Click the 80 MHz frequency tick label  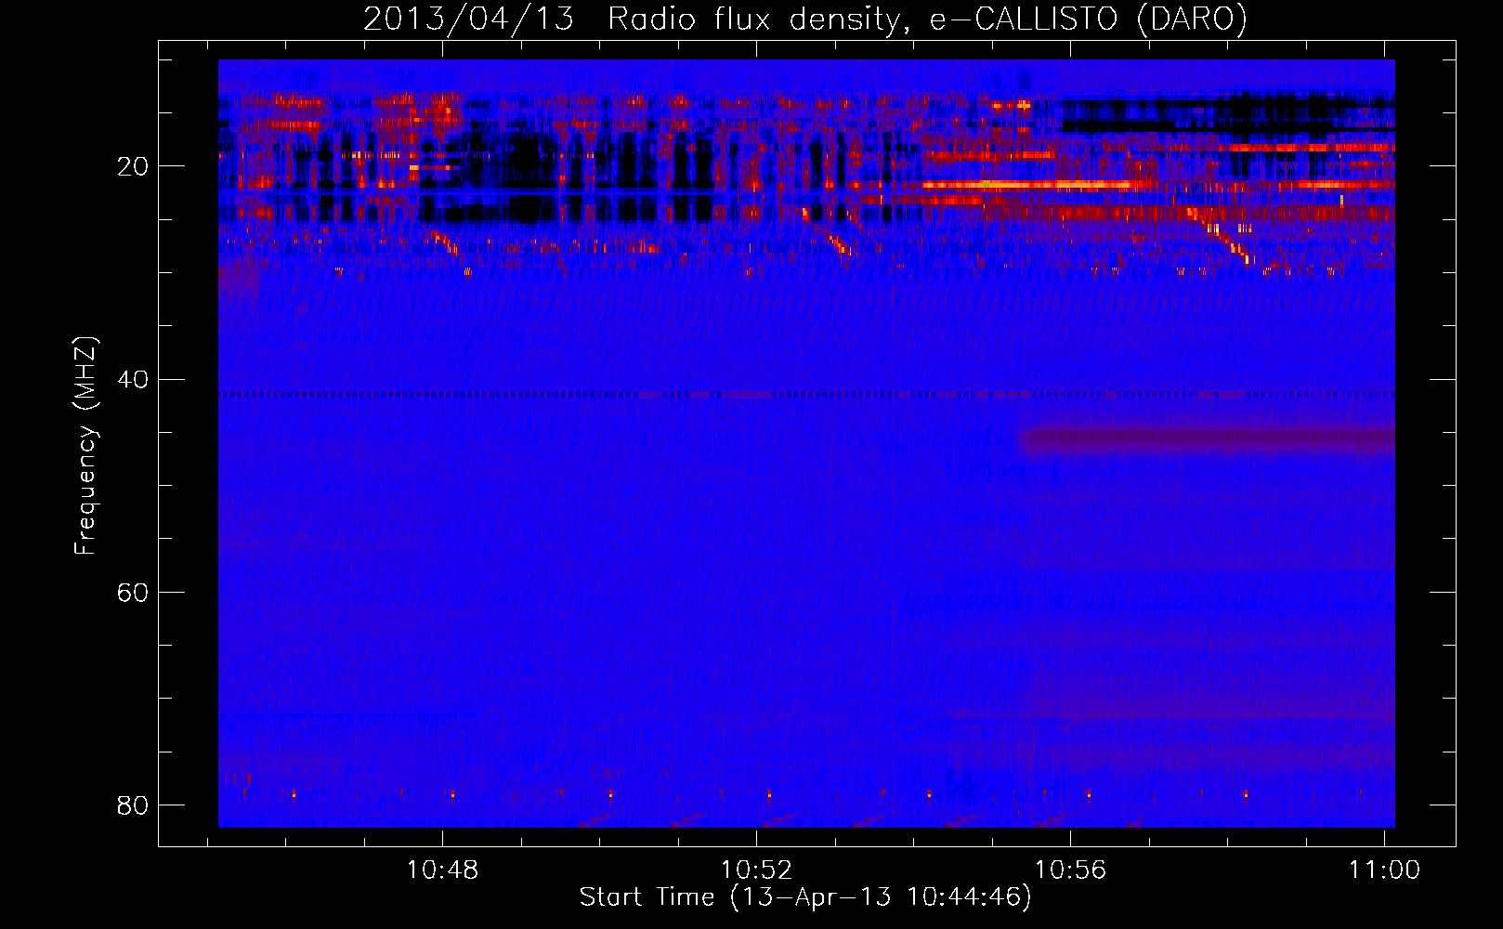point(133,805)
